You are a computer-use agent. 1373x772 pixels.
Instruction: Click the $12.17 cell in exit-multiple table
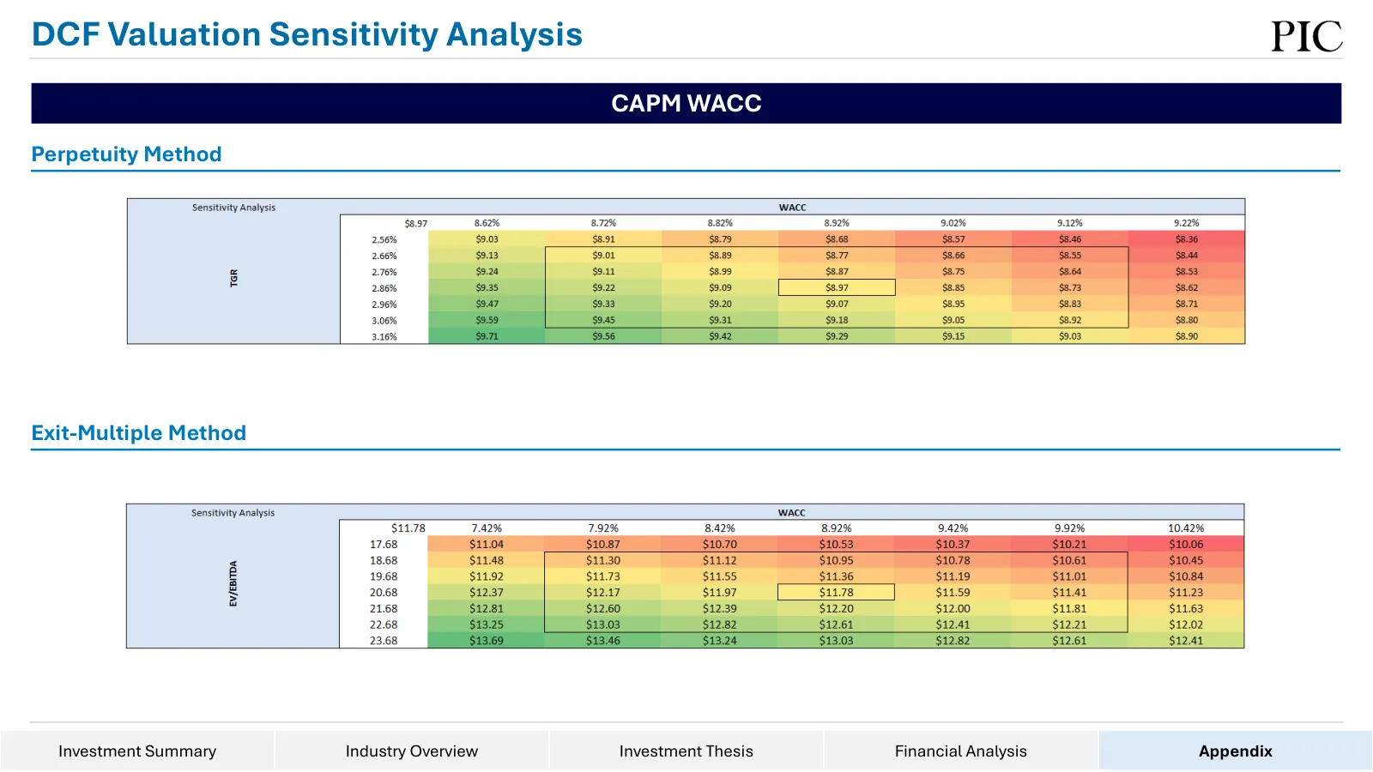603,593
